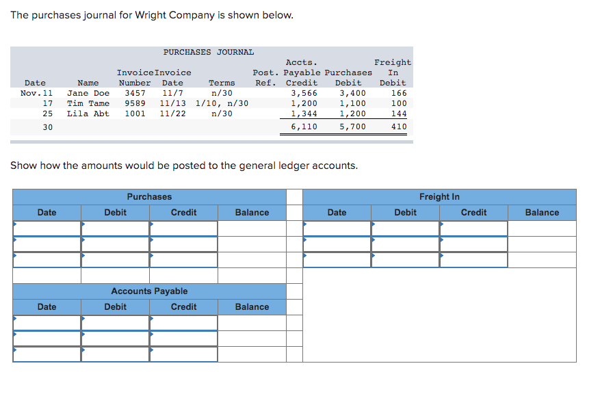
Task: Click the first Date cell under Purchases
Action: [x=47, y=228]
